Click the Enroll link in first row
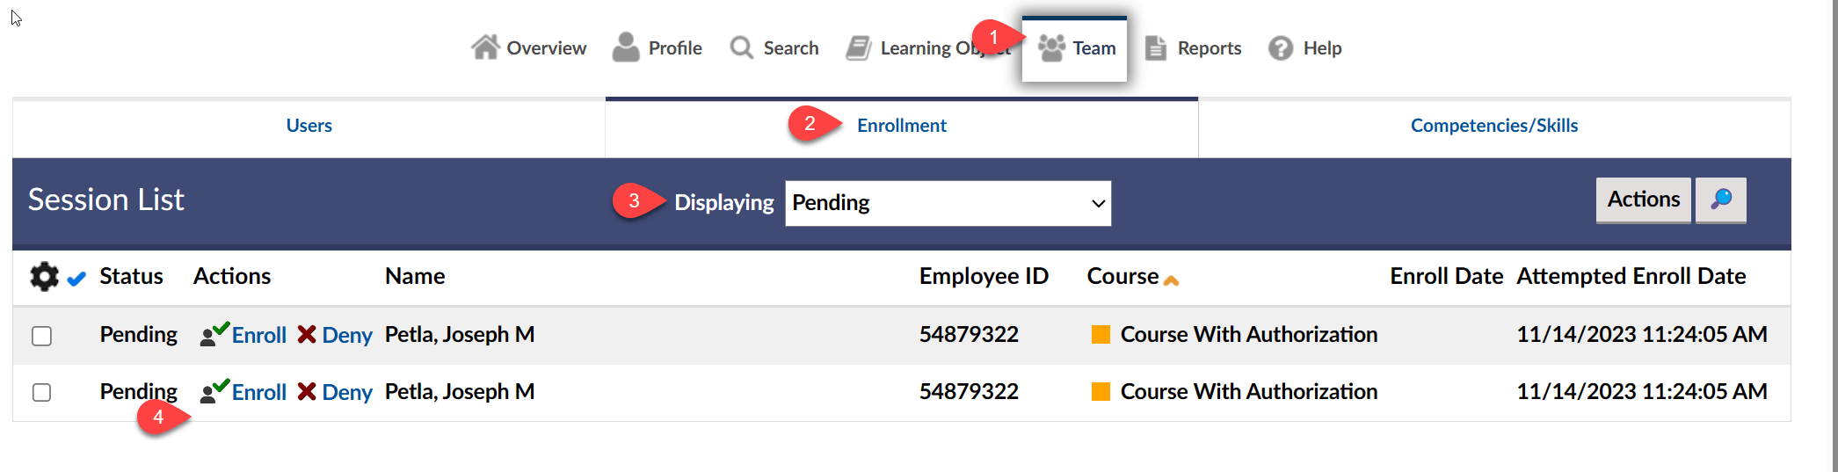The height and width of the screenshot is (472, 1838). tap(259, 335)
